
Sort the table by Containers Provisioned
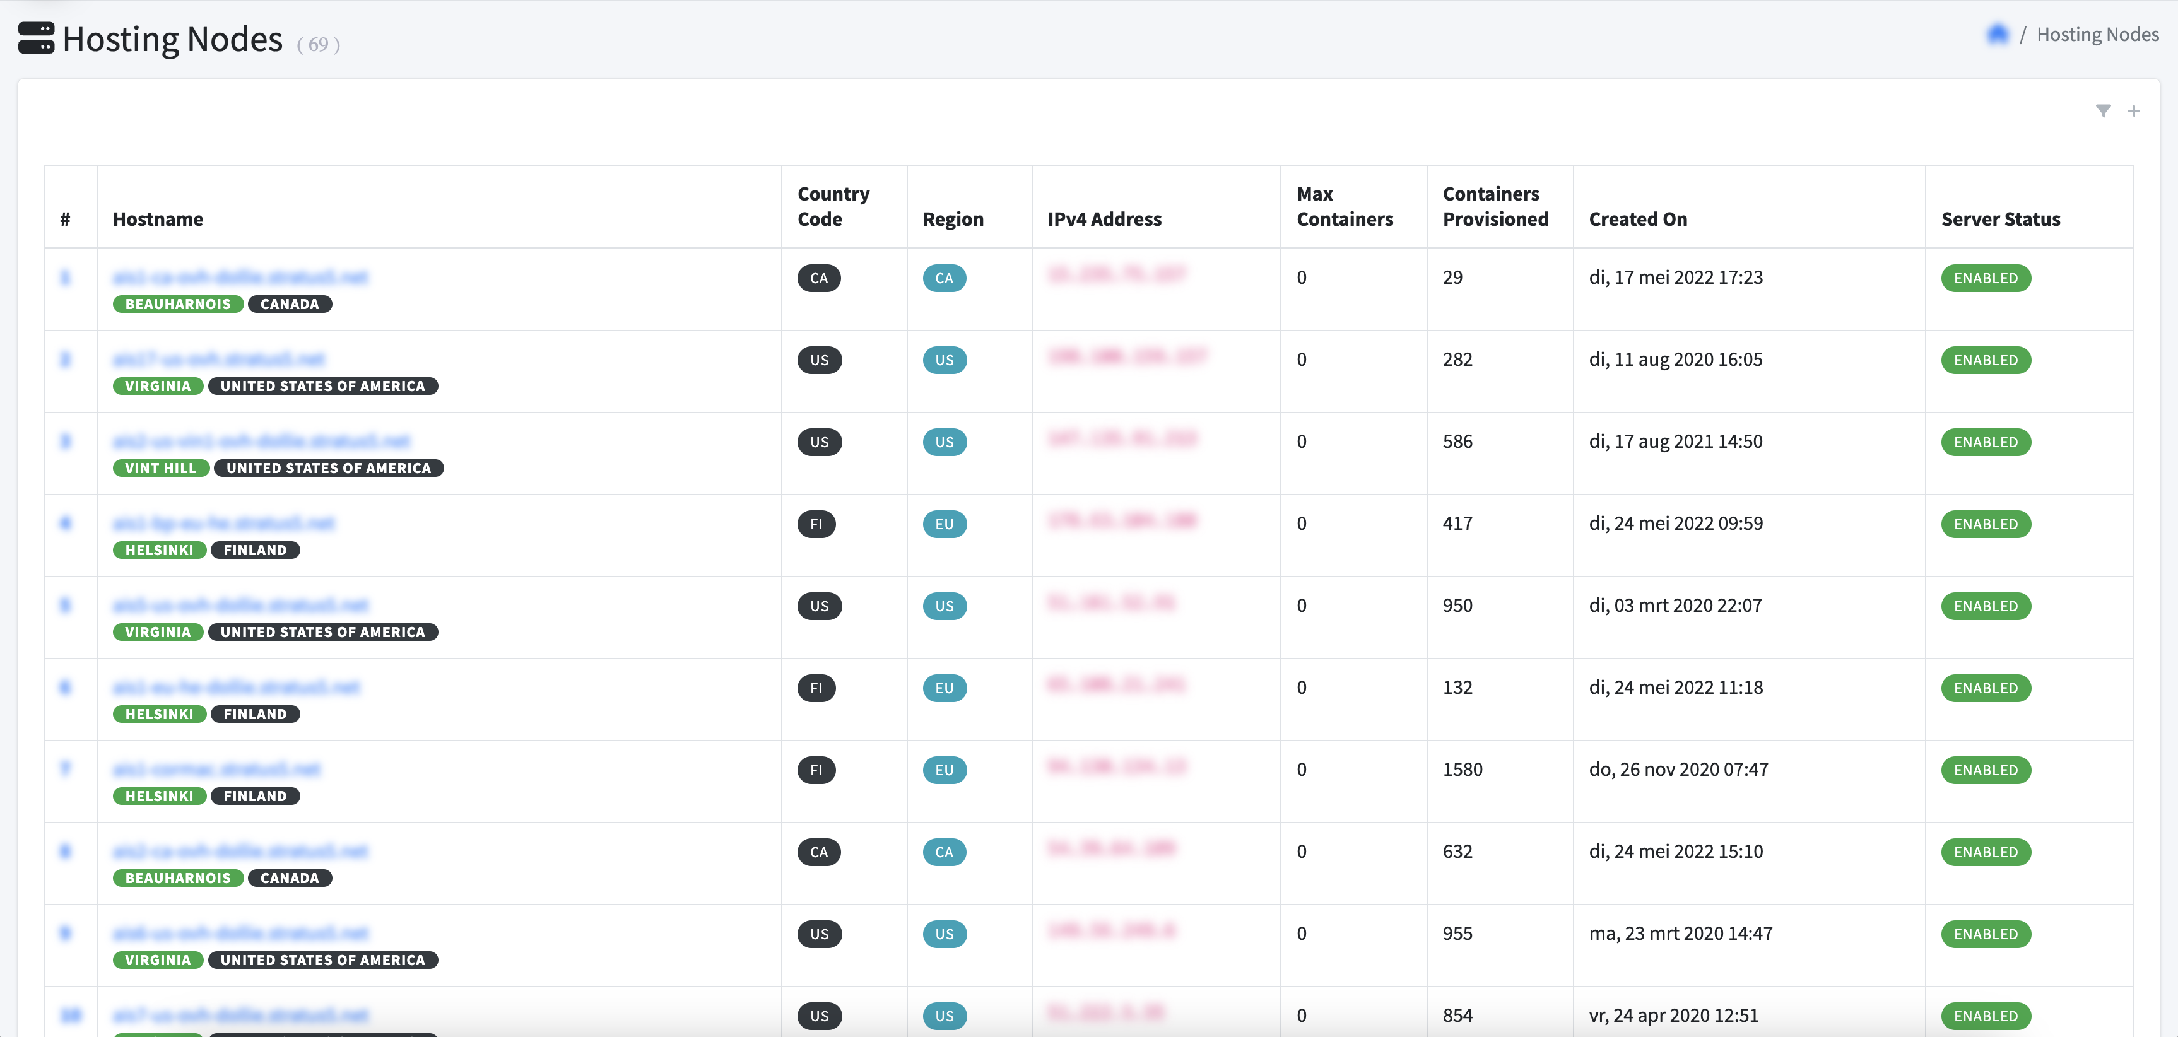[x=1496, y=206]
